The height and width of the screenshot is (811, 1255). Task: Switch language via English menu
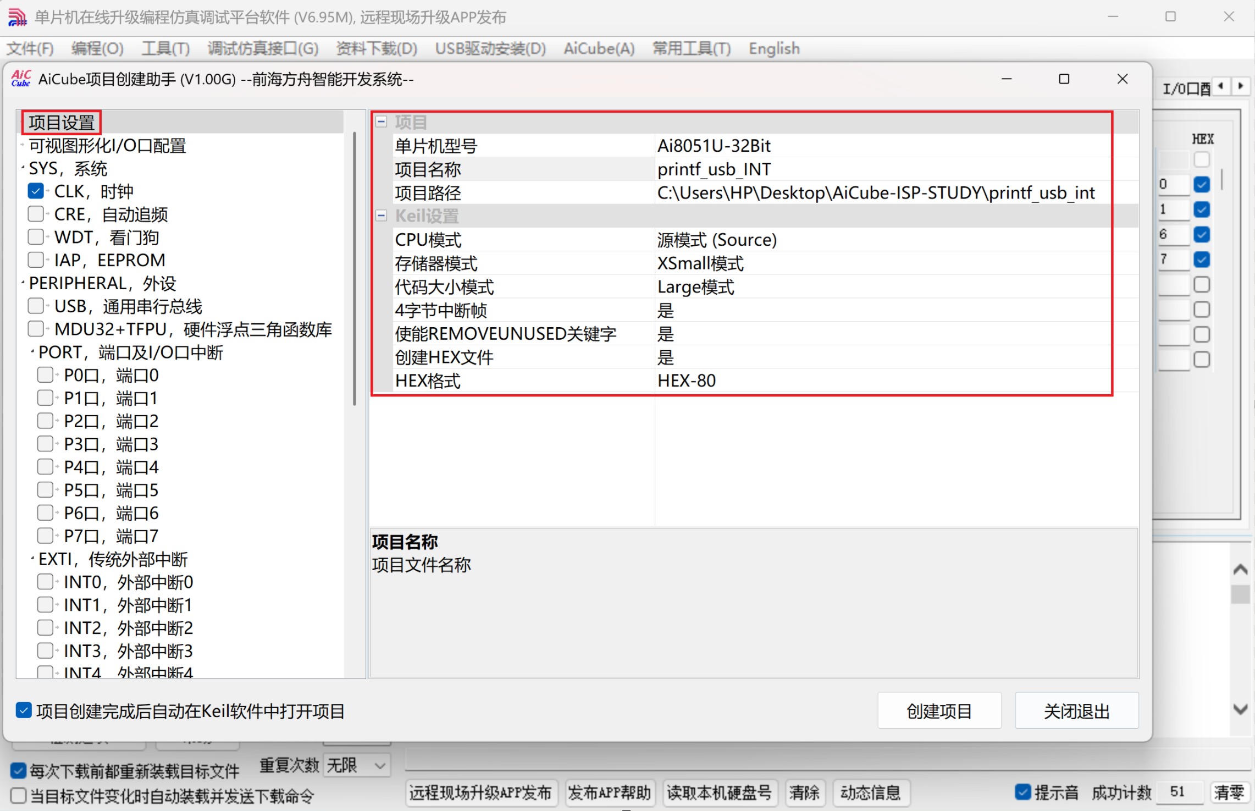coord(773,48)
